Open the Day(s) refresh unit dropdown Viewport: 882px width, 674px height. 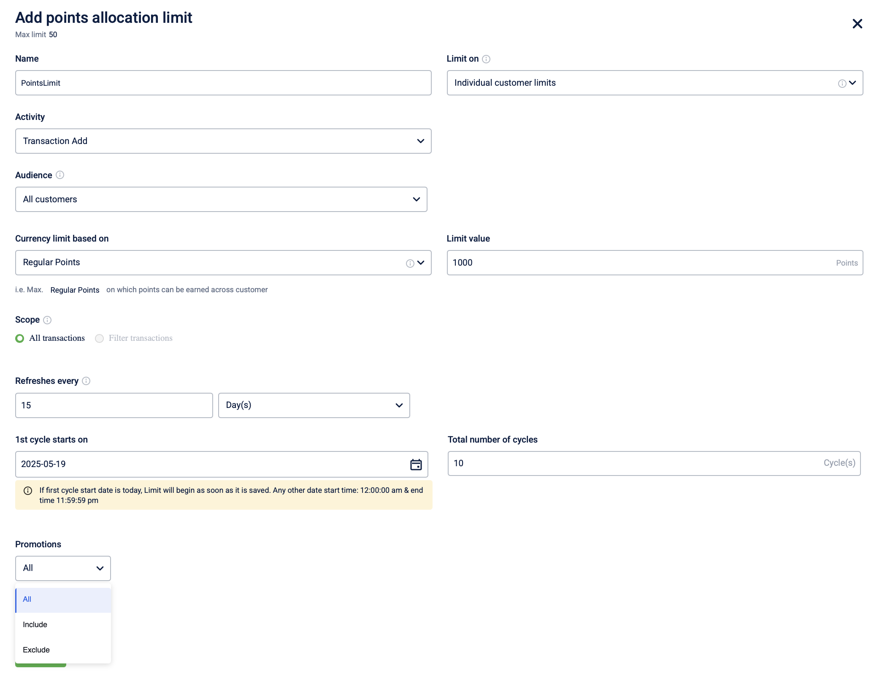[314, 405]
